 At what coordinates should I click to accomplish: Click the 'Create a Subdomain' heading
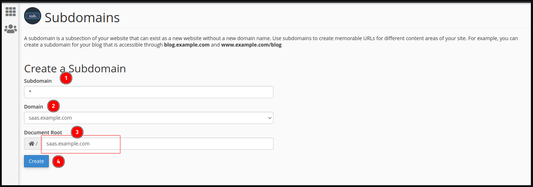[x=75, y=68]
